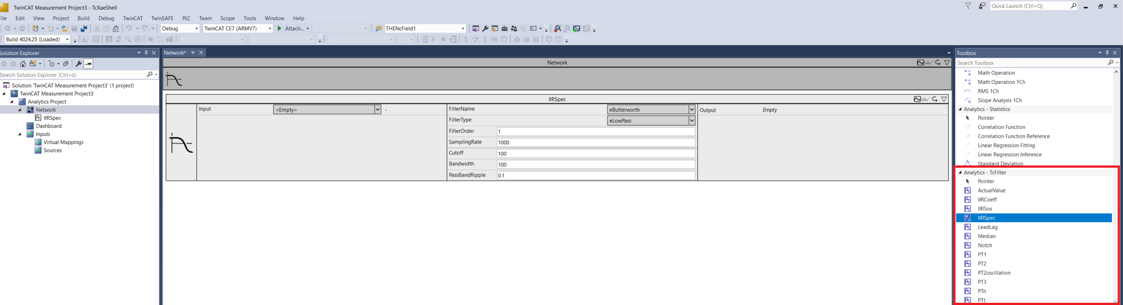Screen dimensions: 1123x305
Task: Click the scope chart icon in IIRSpec header
Action: pos(918,99)
